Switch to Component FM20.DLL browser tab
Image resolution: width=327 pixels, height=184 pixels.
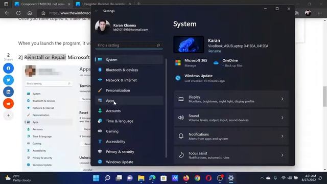point(42,4)
